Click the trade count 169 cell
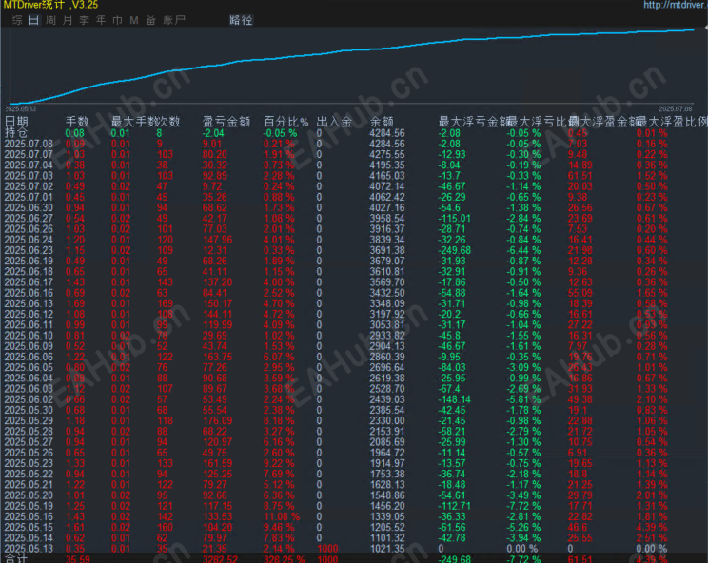 (165, 303)
